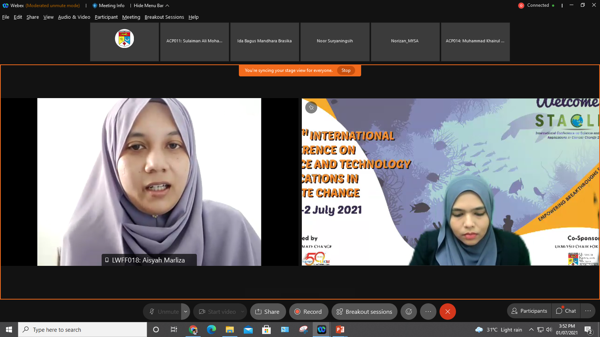Open the Windows notification center
Image resolution: width=600 pixels, height=337 pixels.
[x=588, y=330]
